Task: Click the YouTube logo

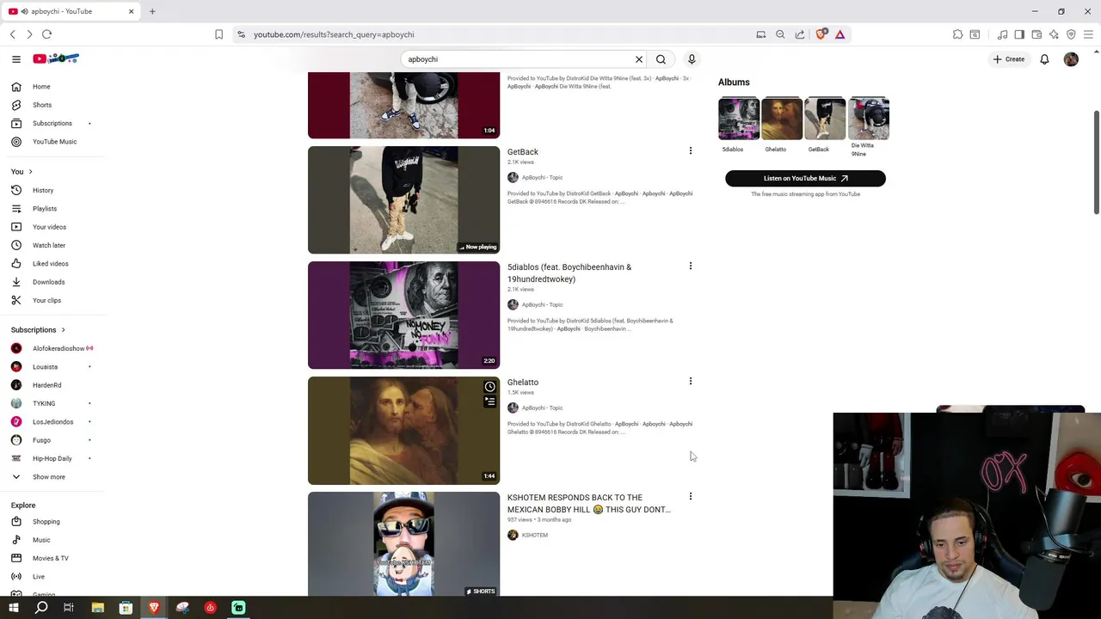Action: [56, 58]
